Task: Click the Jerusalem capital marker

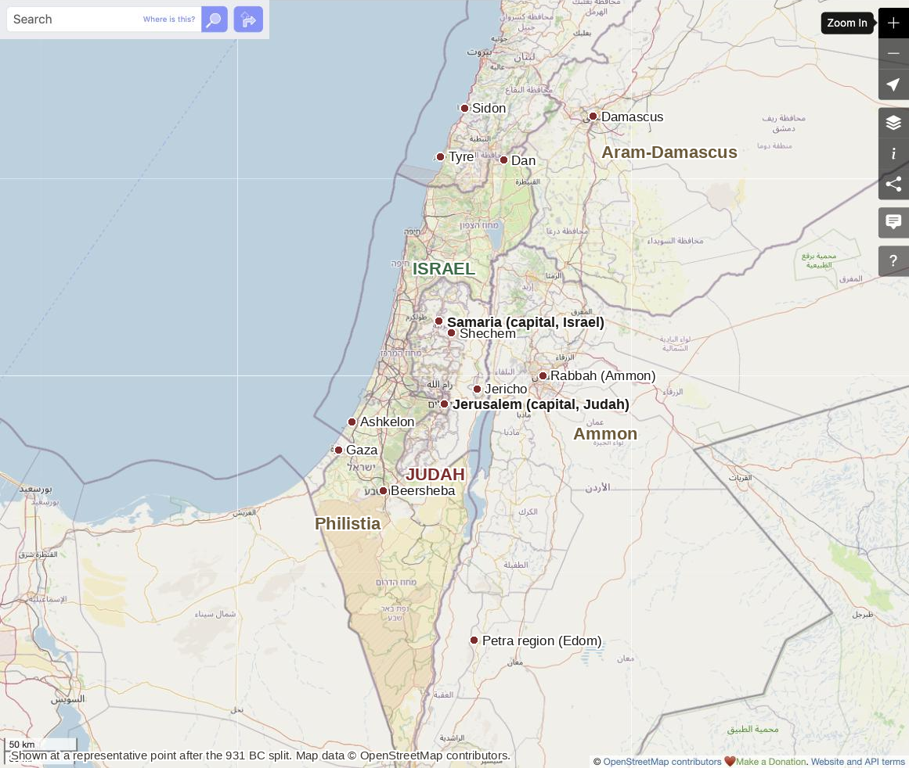Action: pyautogui.click(x=444, y=404)
